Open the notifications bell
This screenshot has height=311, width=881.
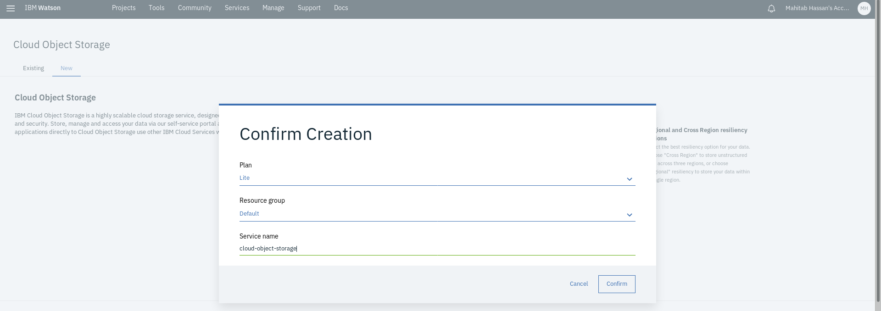tap(771, 8)
